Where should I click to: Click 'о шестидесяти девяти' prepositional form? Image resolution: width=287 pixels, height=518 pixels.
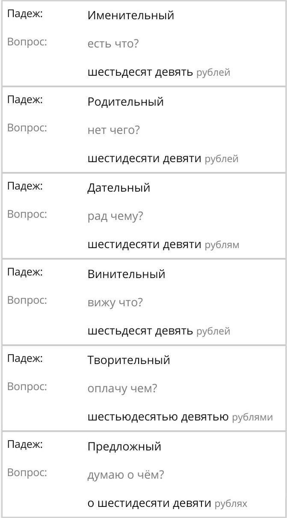pyautogui.click(x=150, y=503)
